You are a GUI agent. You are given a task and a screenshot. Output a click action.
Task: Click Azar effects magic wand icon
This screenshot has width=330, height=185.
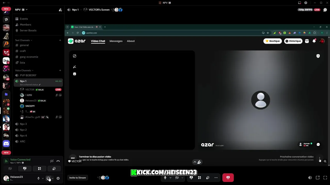[x=75, y=67]
